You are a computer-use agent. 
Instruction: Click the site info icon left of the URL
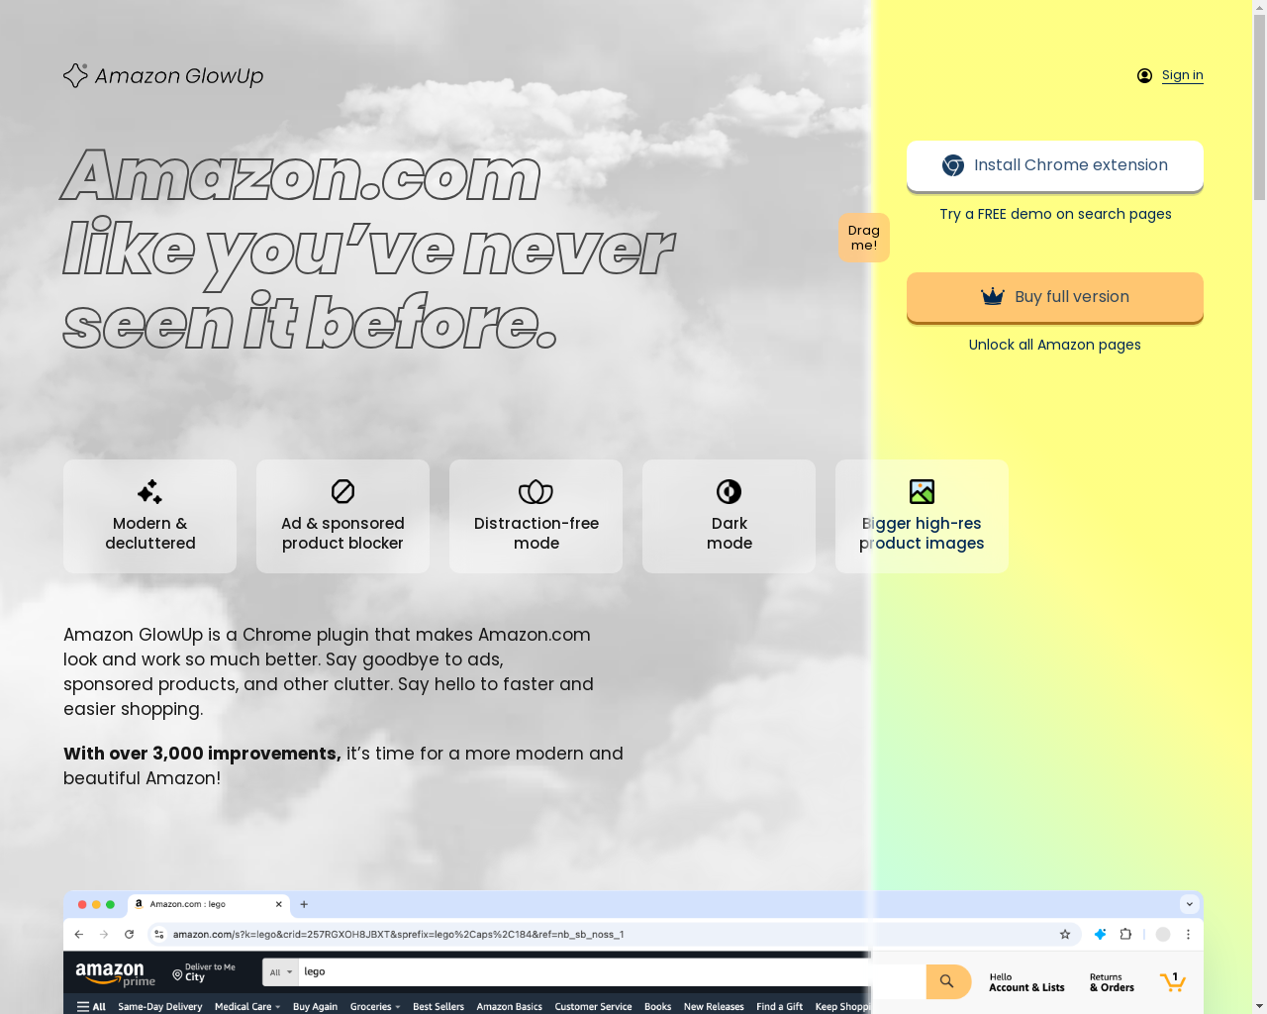coord(158,934)
